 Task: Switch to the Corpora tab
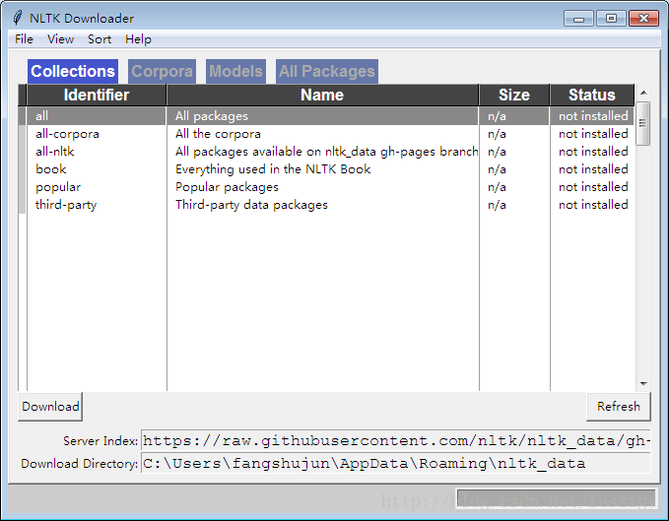tap(163, 71)
